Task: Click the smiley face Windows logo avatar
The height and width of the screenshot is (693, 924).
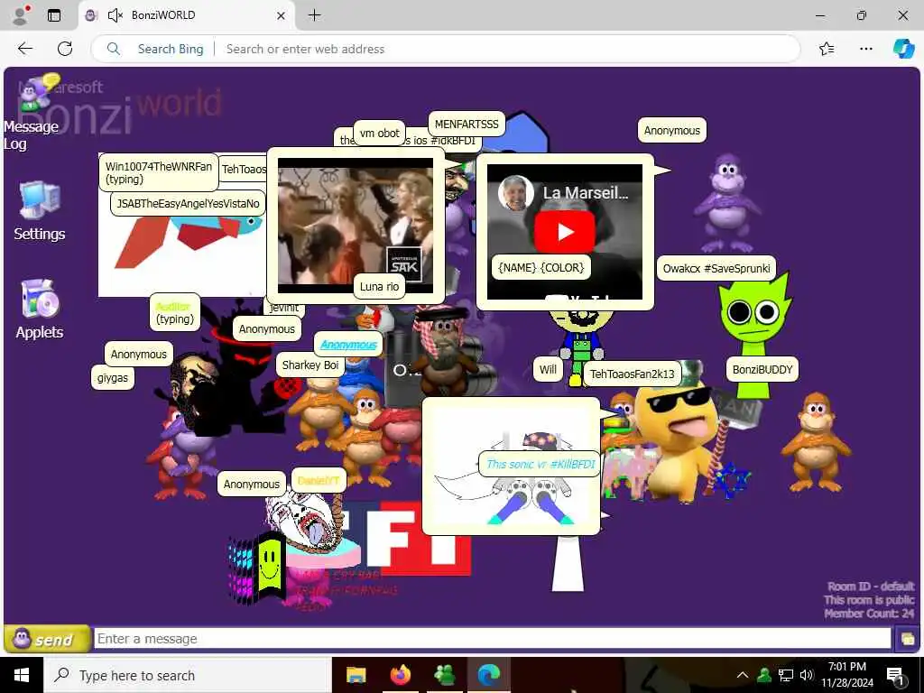Action: [257, 568]
